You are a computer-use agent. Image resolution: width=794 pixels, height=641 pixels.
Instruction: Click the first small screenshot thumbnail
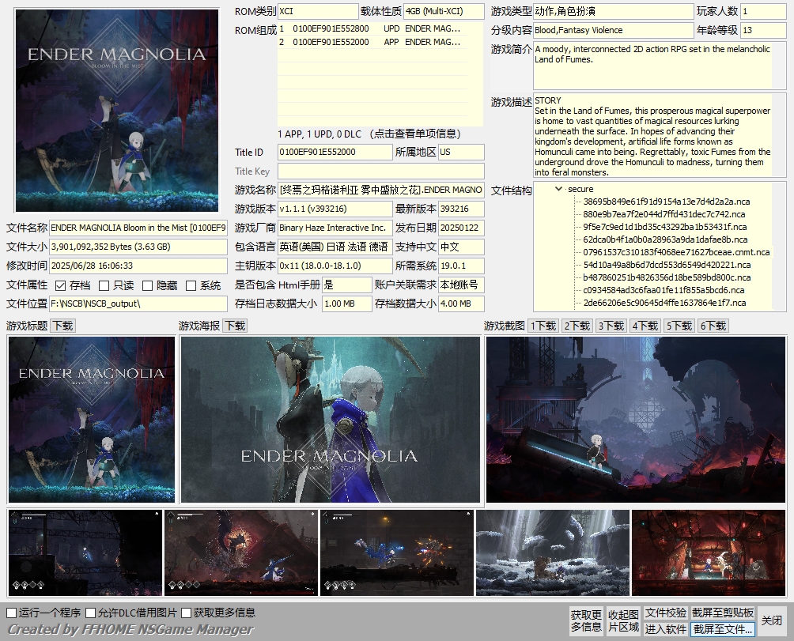coord(85,553)
